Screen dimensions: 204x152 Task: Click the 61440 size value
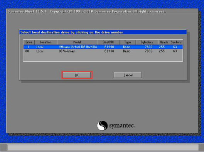(x=109, y=47)
